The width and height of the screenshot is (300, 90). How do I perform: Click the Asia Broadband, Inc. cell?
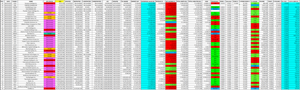pos(31,73)
